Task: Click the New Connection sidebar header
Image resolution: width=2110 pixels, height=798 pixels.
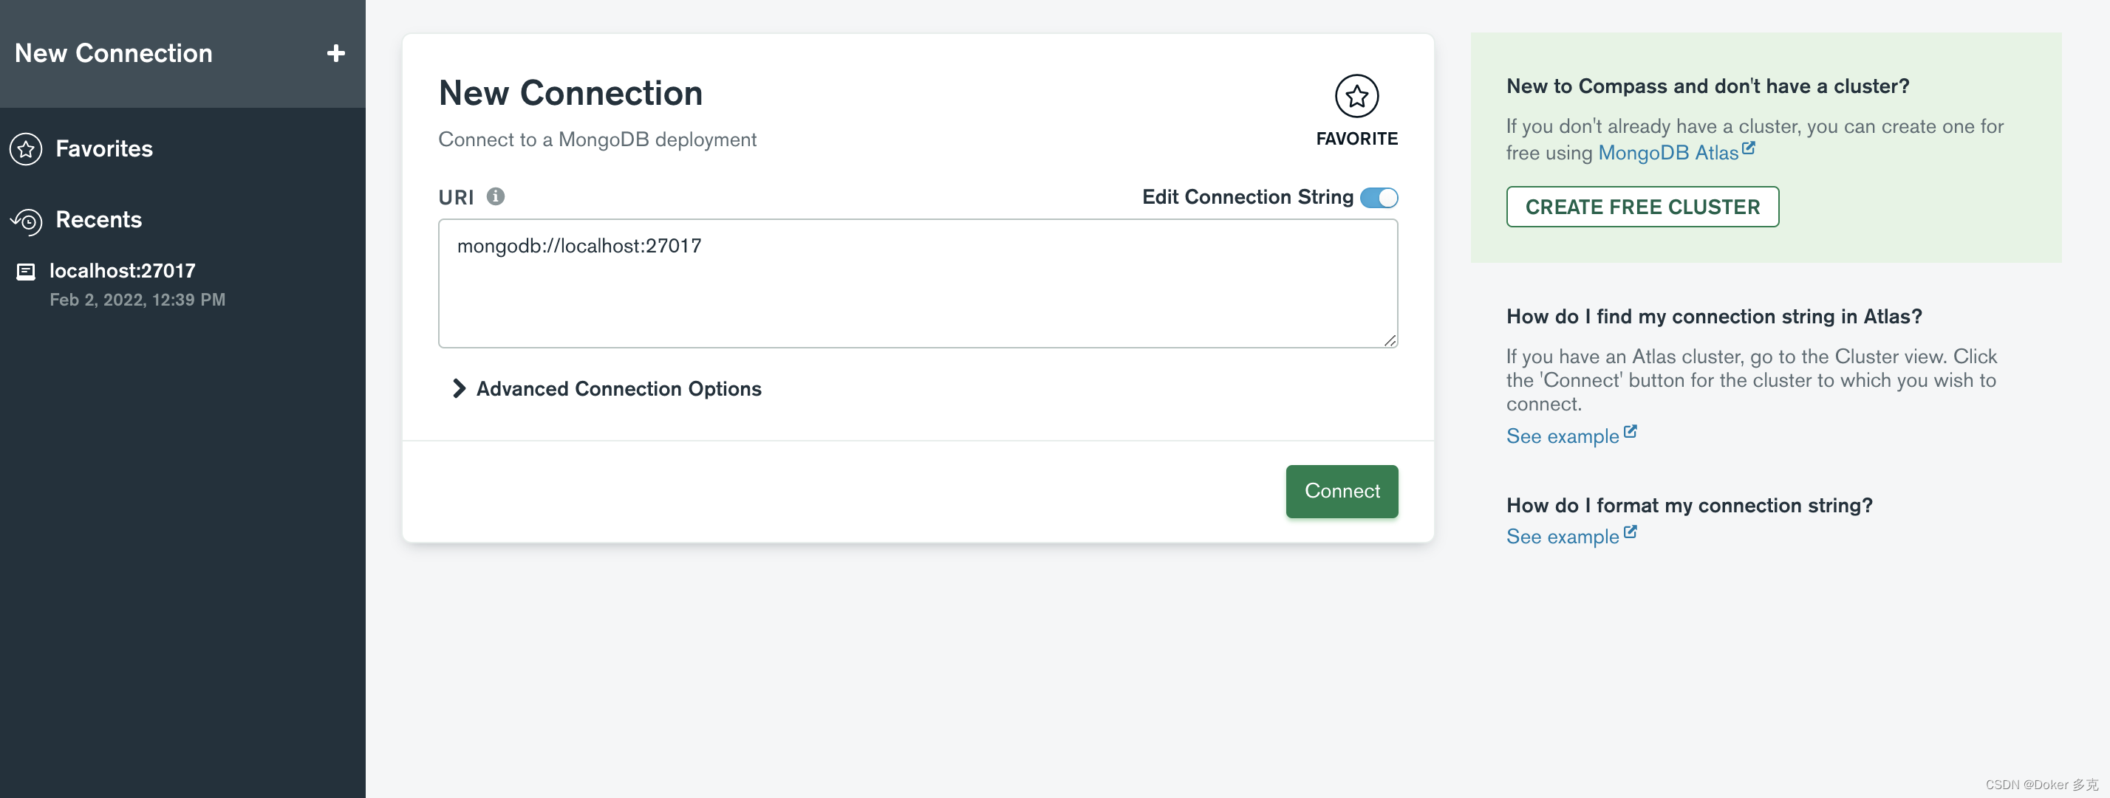Action: click(113, 52)
